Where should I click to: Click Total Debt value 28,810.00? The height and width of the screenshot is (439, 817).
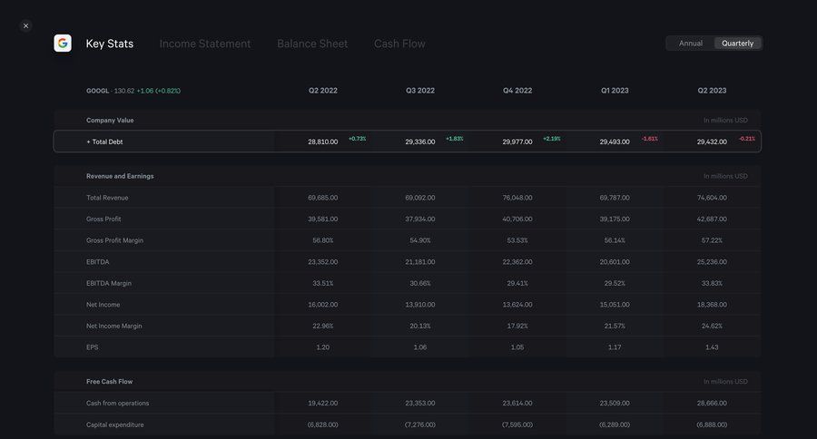click(x=322, y=141)
